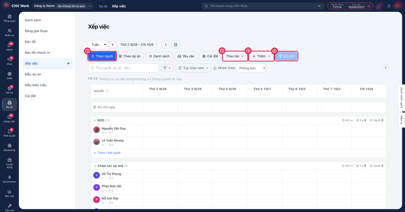Go to the previous week

tap(113, 45)
